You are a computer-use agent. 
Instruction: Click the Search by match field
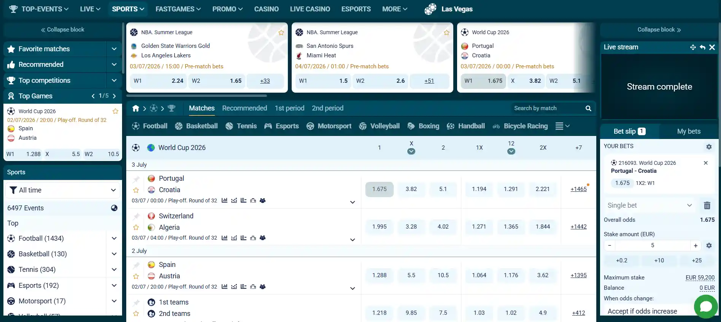tap(548, 108)
